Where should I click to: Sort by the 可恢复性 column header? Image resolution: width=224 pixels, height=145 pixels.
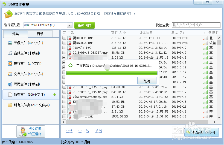coord(211,33)
